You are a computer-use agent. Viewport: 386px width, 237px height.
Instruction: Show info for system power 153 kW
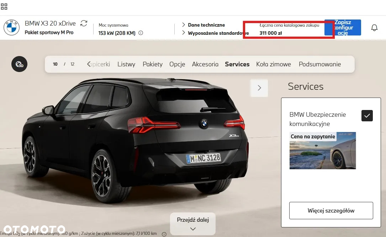click(x=141, y=33)
